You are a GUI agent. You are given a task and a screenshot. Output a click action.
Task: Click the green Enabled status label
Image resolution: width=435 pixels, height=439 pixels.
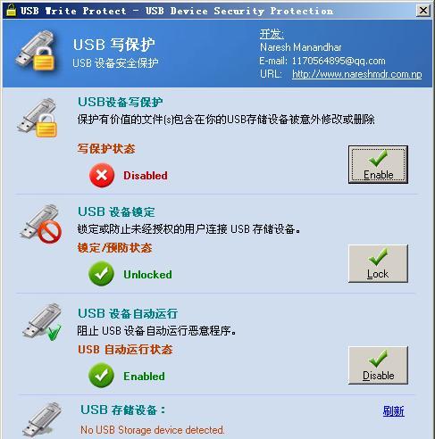tap(144, 377)
